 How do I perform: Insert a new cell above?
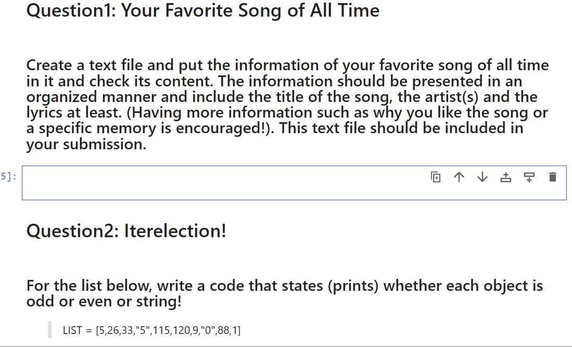(x=506, y=177)
